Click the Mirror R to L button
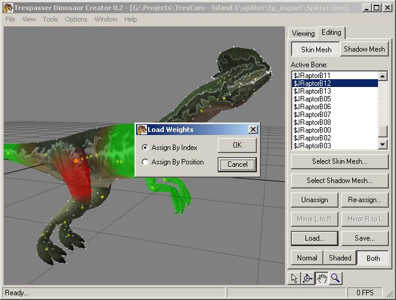Screen dimensions: 396x300 tap(364, 219)
